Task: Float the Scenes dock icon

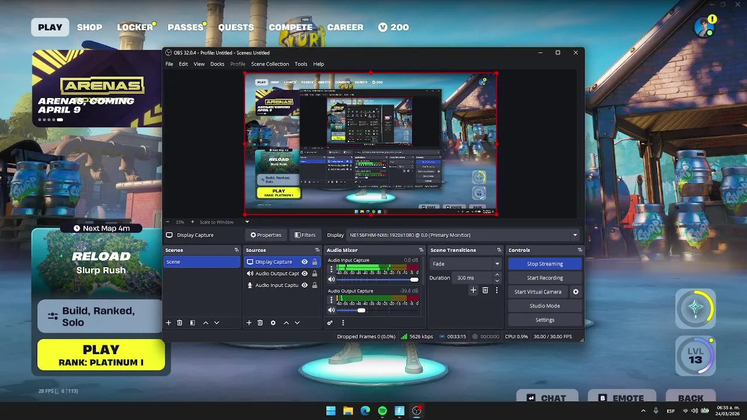Action: pos(236,250)
